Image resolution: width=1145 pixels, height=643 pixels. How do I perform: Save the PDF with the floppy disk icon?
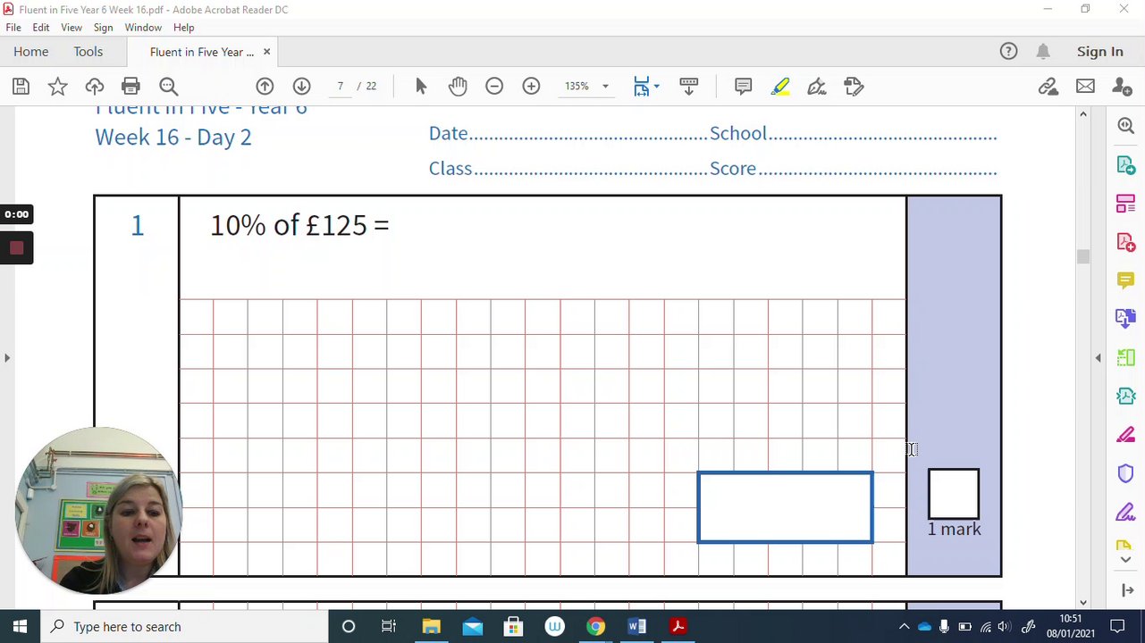tap(21, 87)
